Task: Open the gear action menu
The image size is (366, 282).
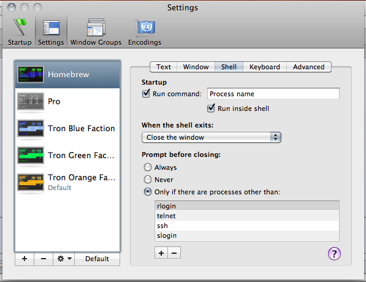Action: (64, 259)
